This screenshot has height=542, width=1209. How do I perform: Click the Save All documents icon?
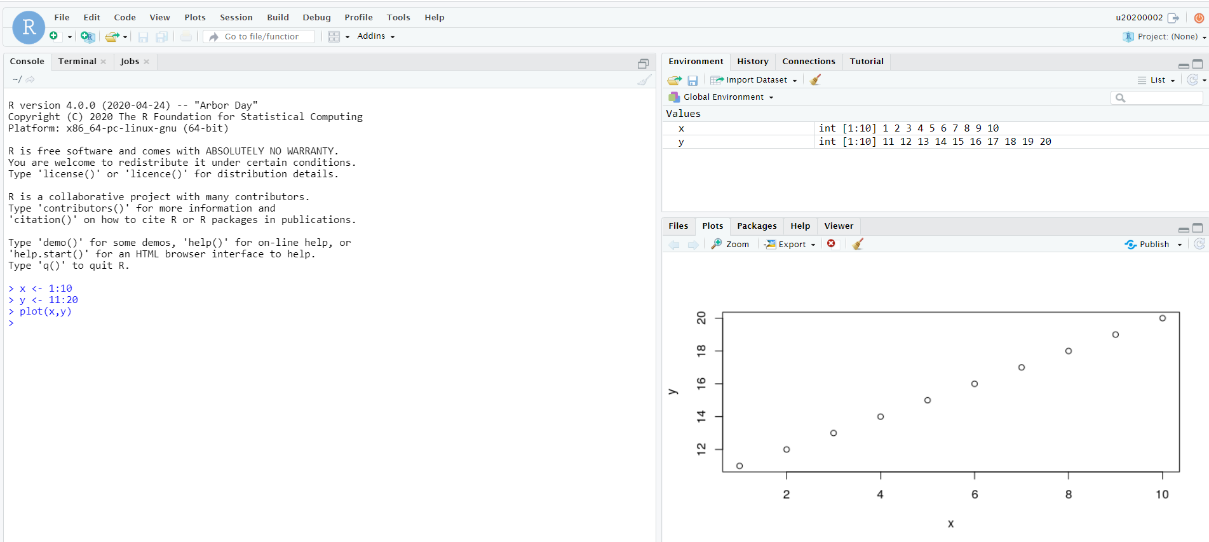(162, 37)
